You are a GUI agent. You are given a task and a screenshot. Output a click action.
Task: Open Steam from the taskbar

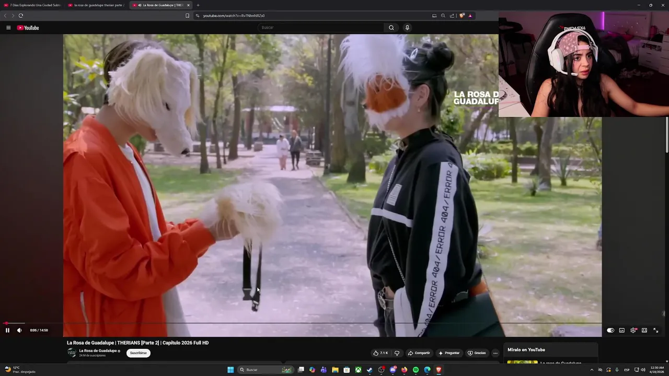click(x=370, y=370)
